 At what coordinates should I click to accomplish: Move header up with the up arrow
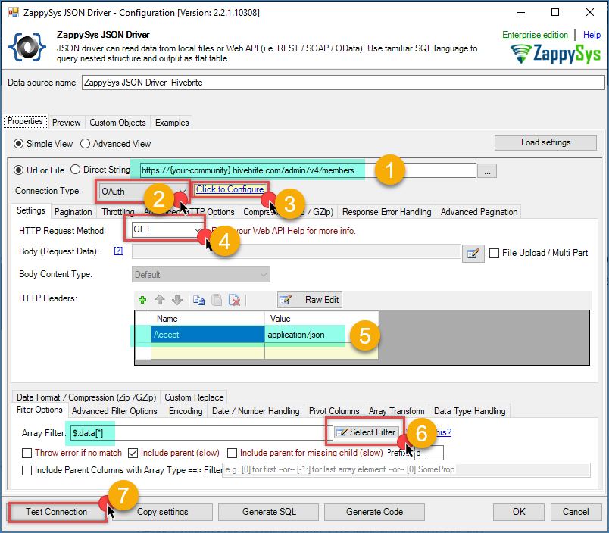(160, 300)
